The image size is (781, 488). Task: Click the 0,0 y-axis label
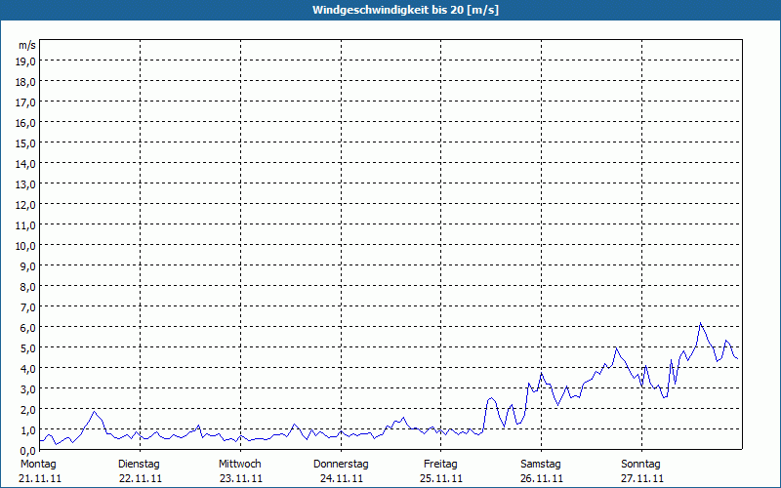[28, 451]
